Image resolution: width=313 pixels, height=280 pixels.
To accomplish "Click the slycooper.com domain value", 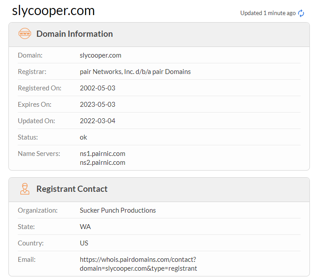I will pos(100,55).
